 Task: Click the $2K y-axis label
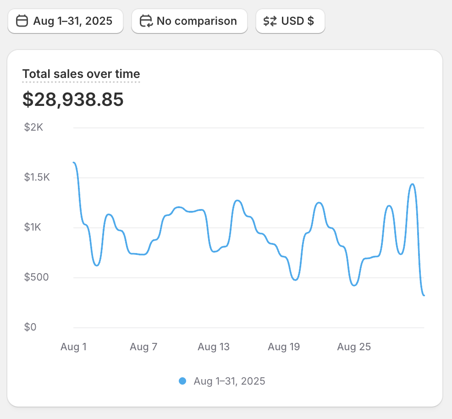pos(33,127)
